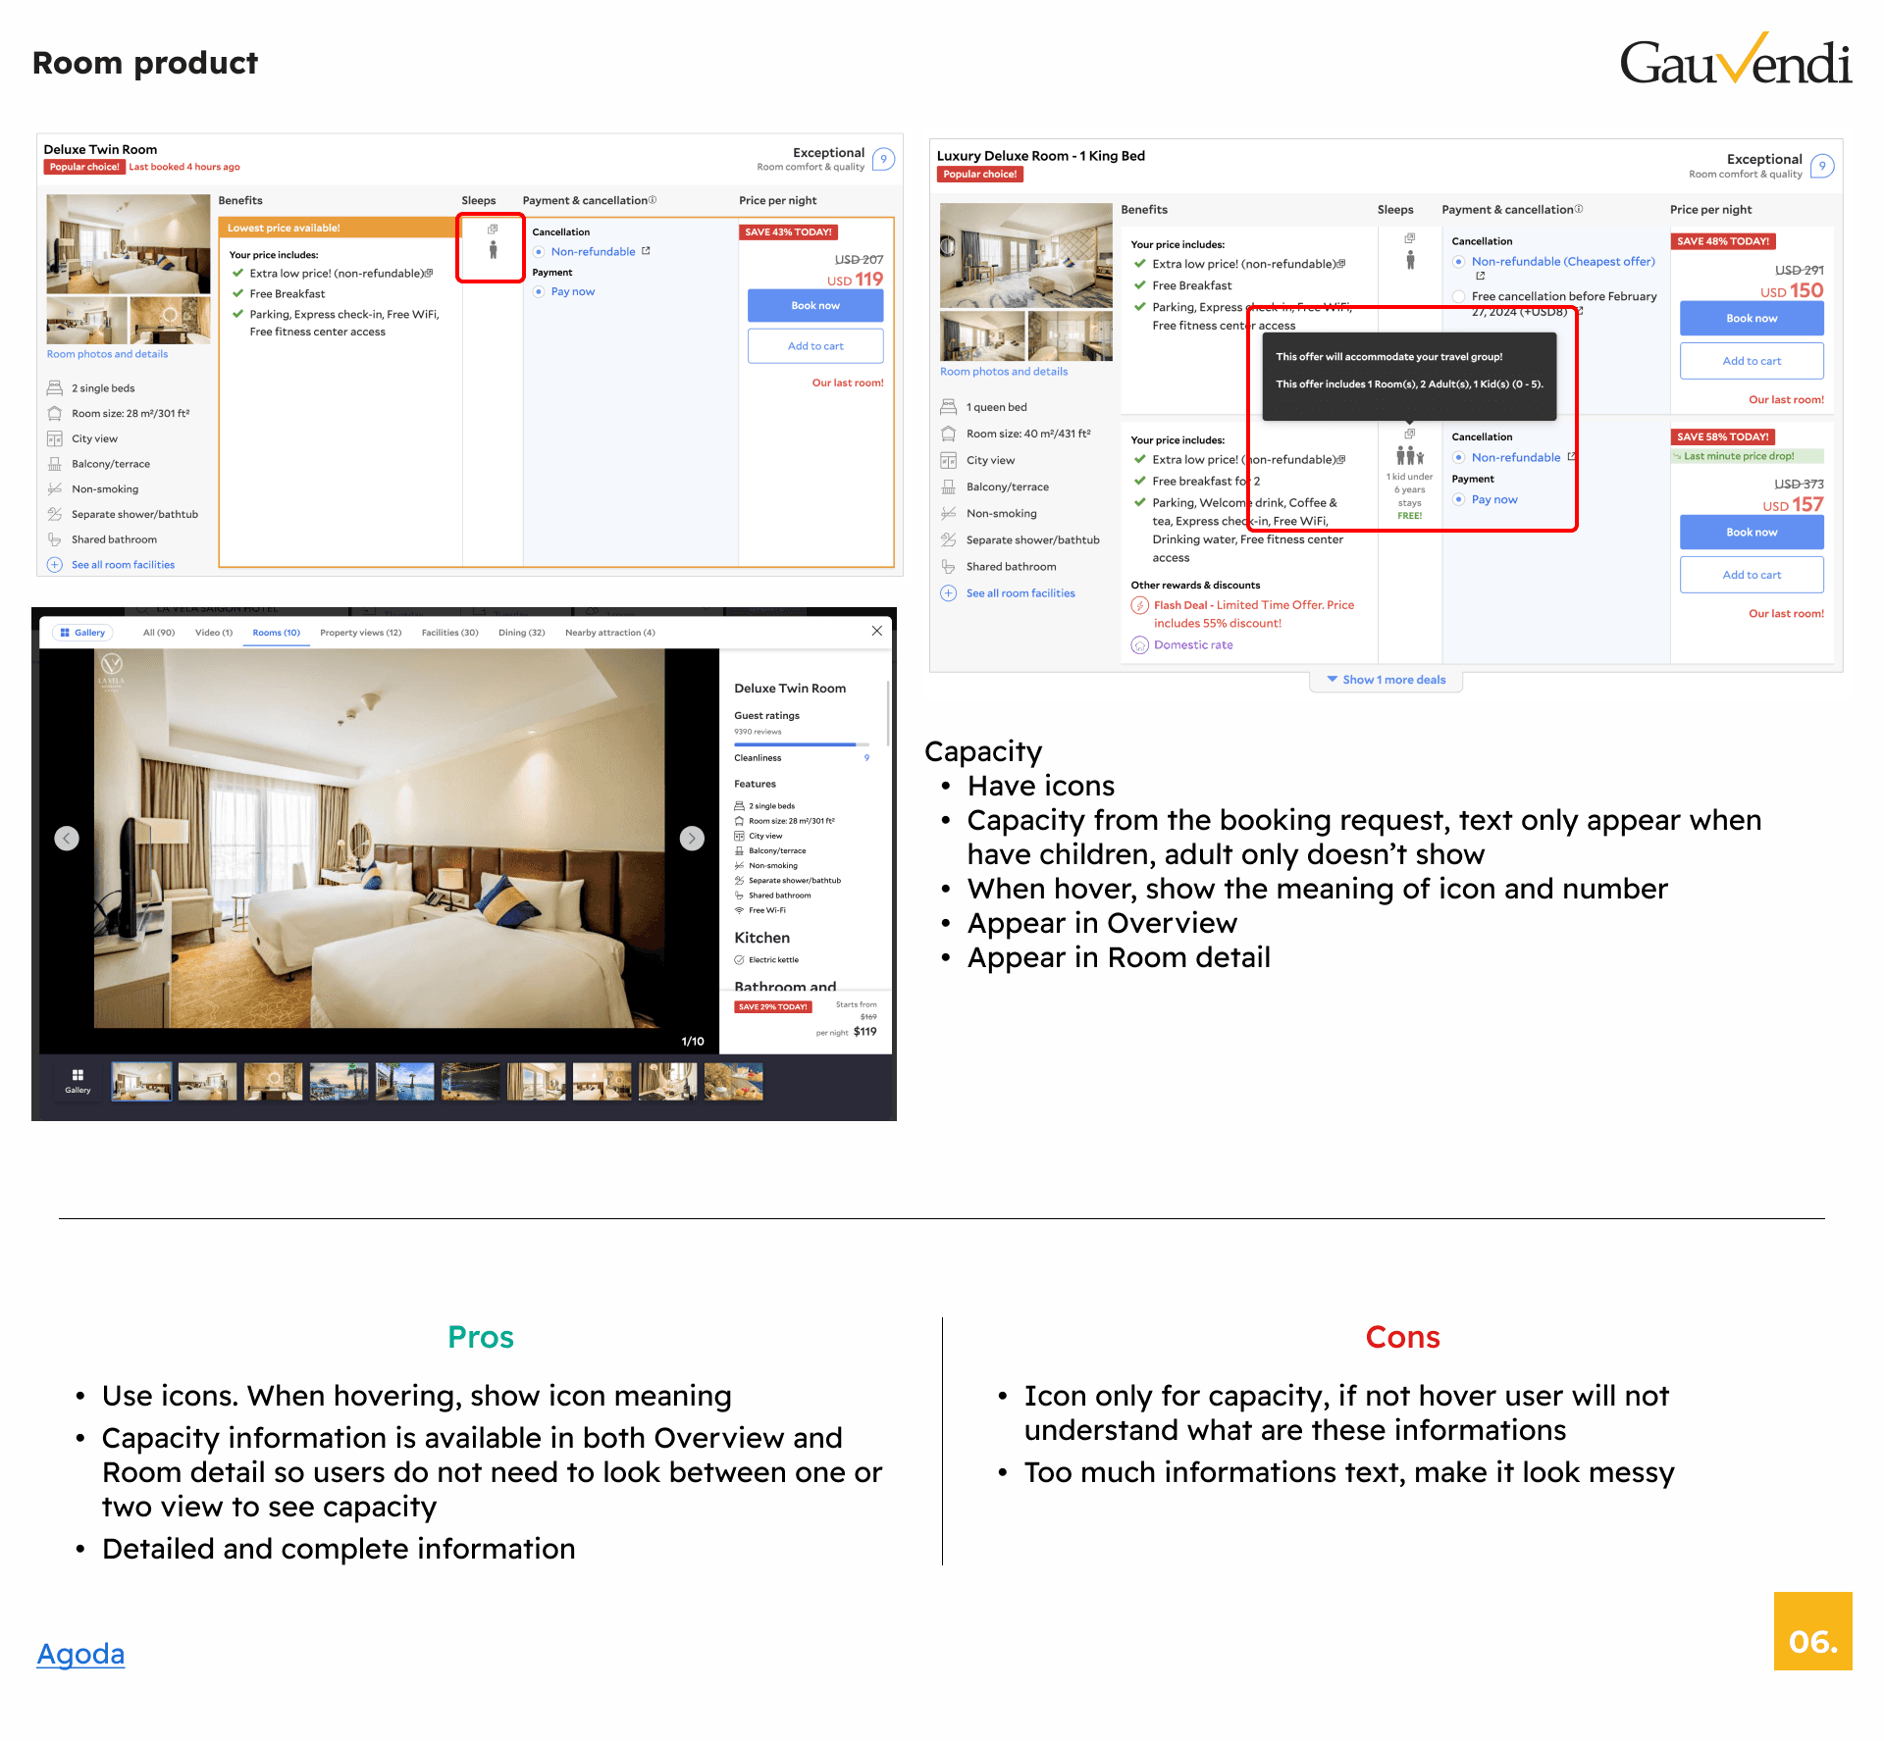Click the three-person sleeps capacity icon

pos(1409,456)
